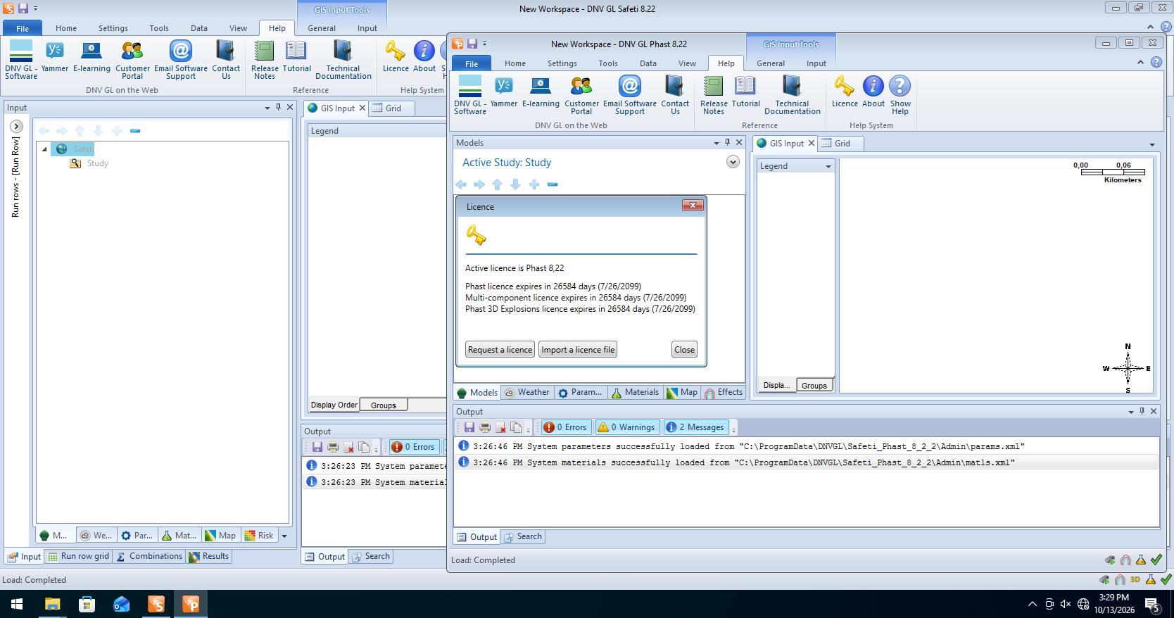This screenshot has width=1174, height=618.
Task: Close the Licence dialog using the Close button
Action: coord(685,350)
